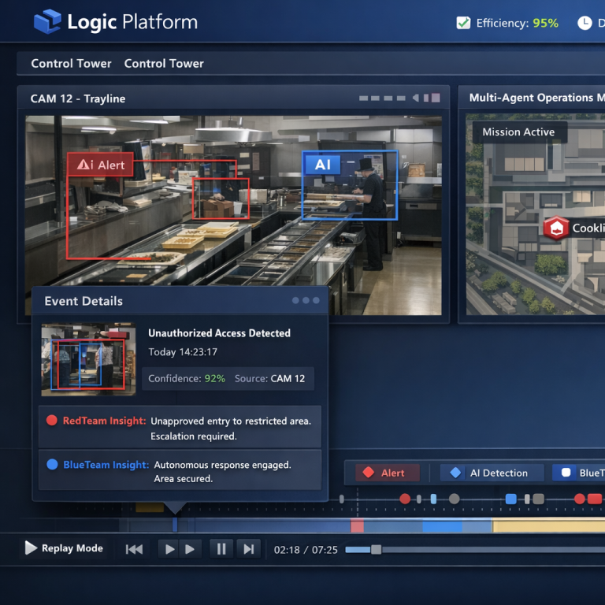Click the CAM 12 panel speaker icon
Screen dimensions: 605x605
pos(414,98)
